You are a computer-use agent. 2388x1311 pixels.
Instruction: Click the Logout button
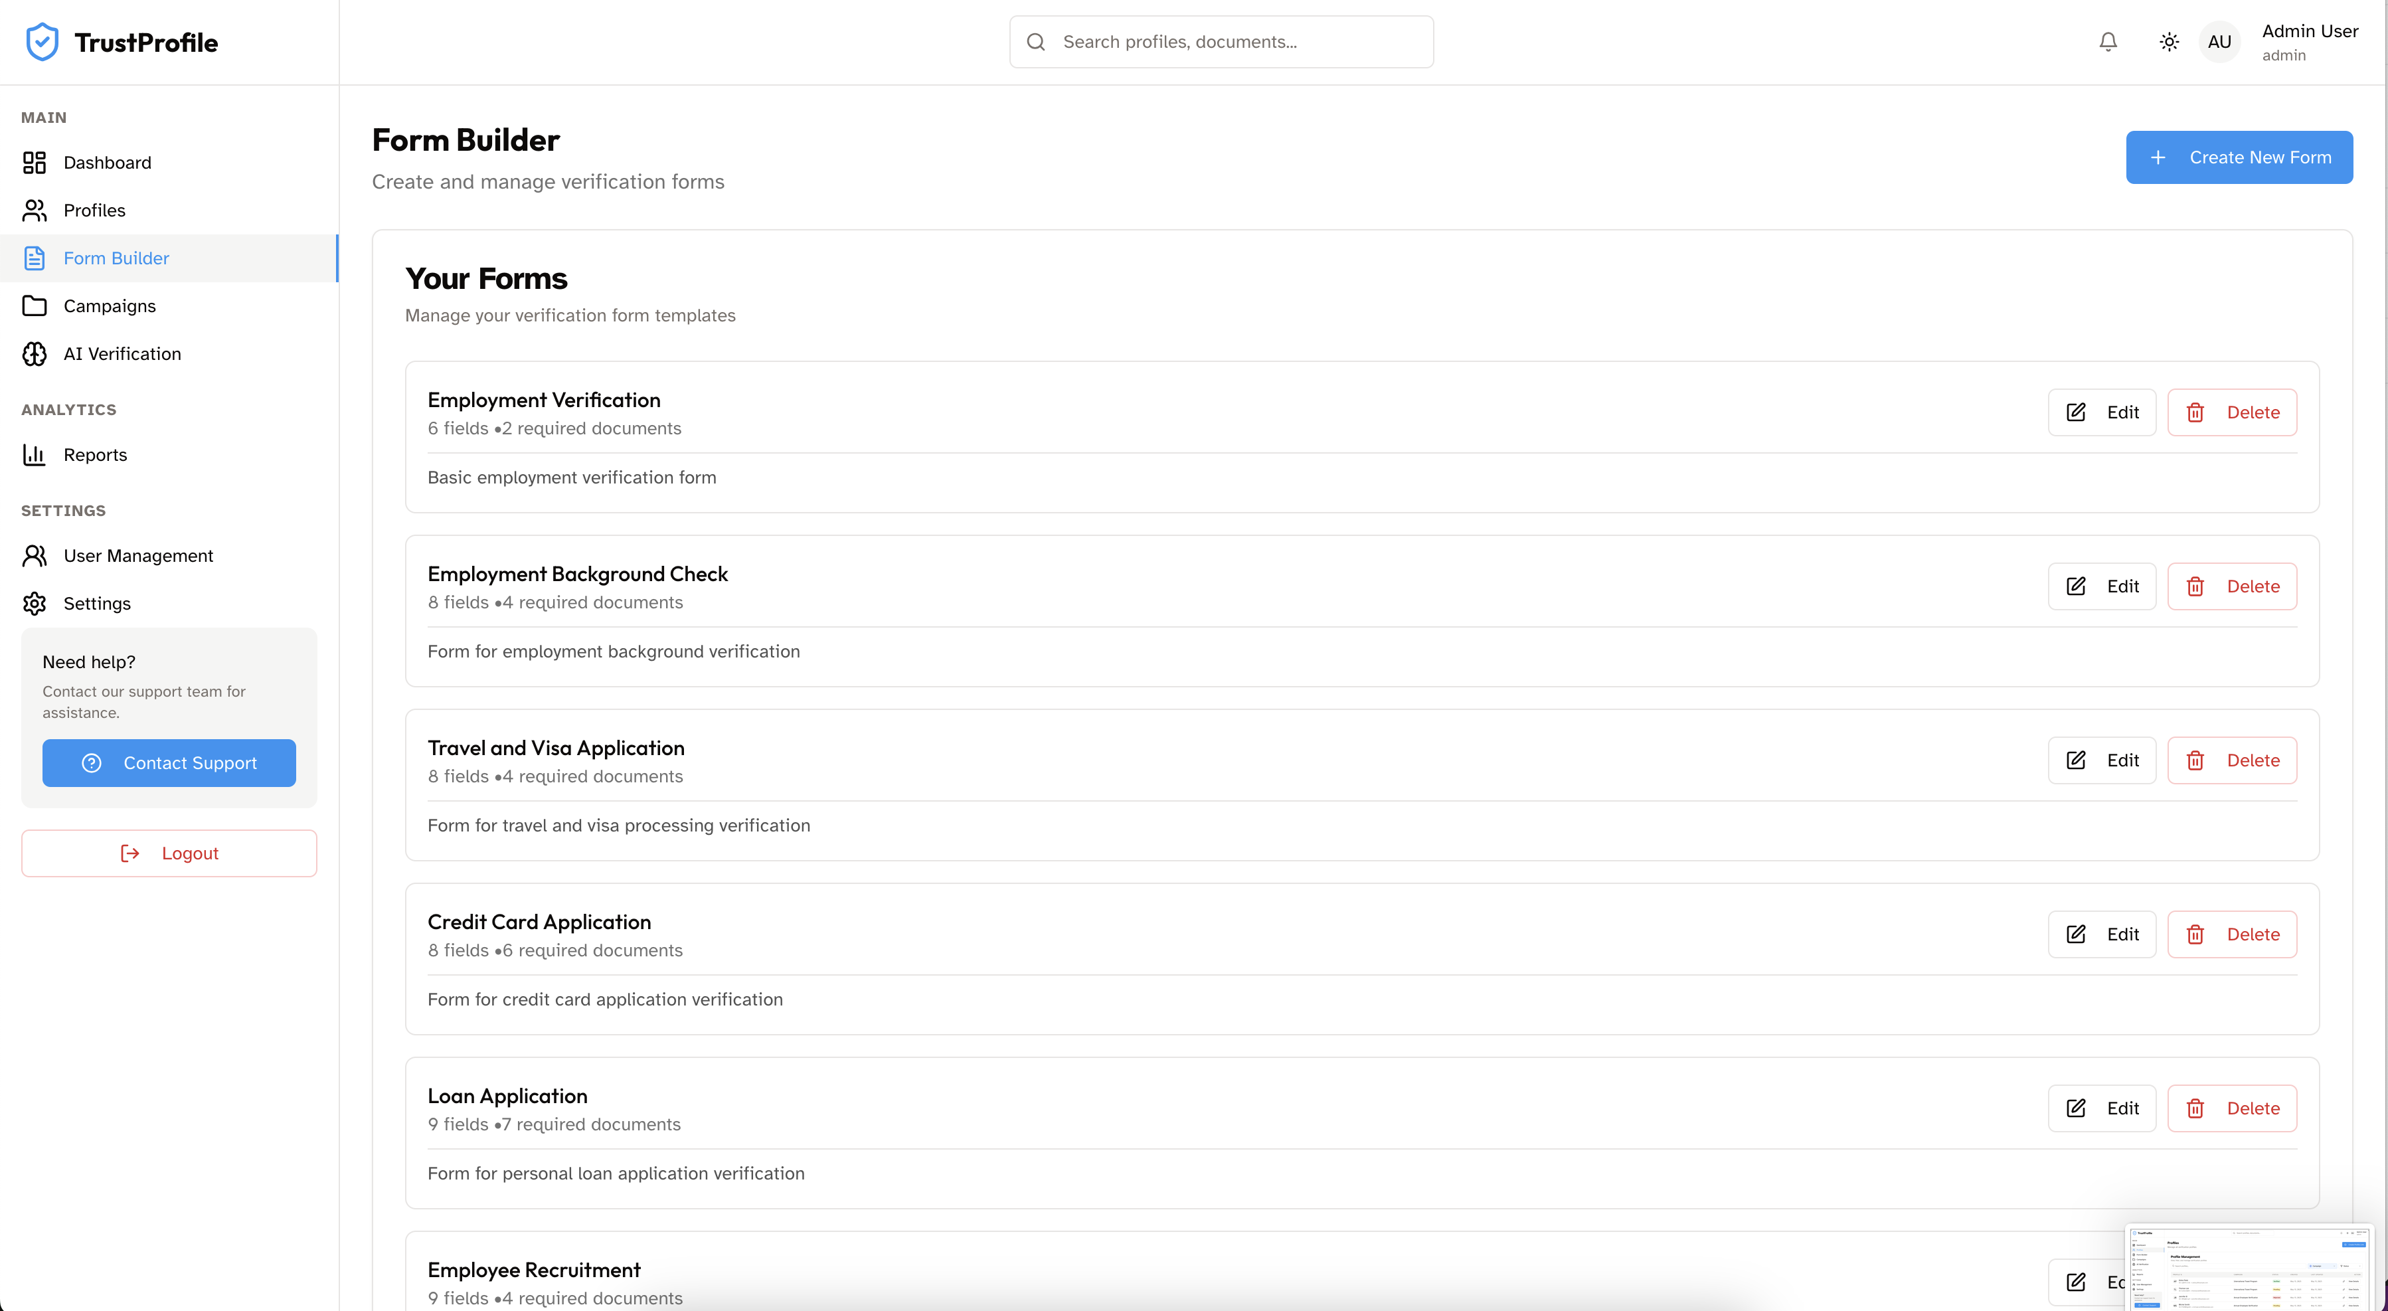coord(169,853)
